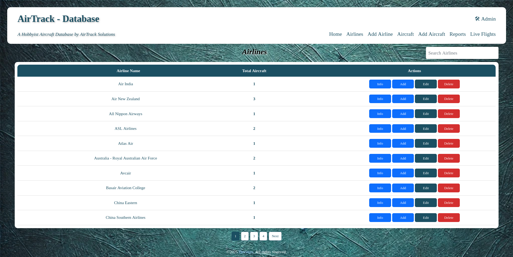Delete China Eastern entry
513x257 pixels.
point(449,203)
